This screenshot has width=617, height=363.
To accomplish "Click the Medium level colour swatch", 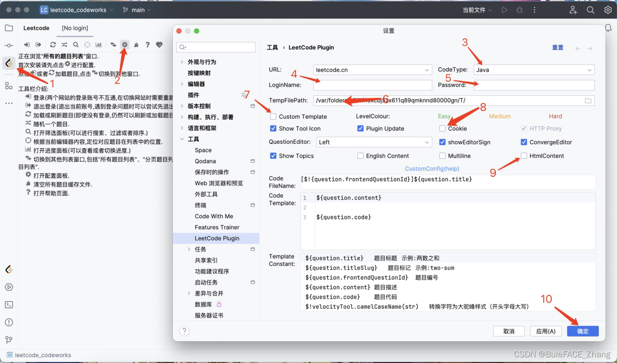I will tap(500, 116).
